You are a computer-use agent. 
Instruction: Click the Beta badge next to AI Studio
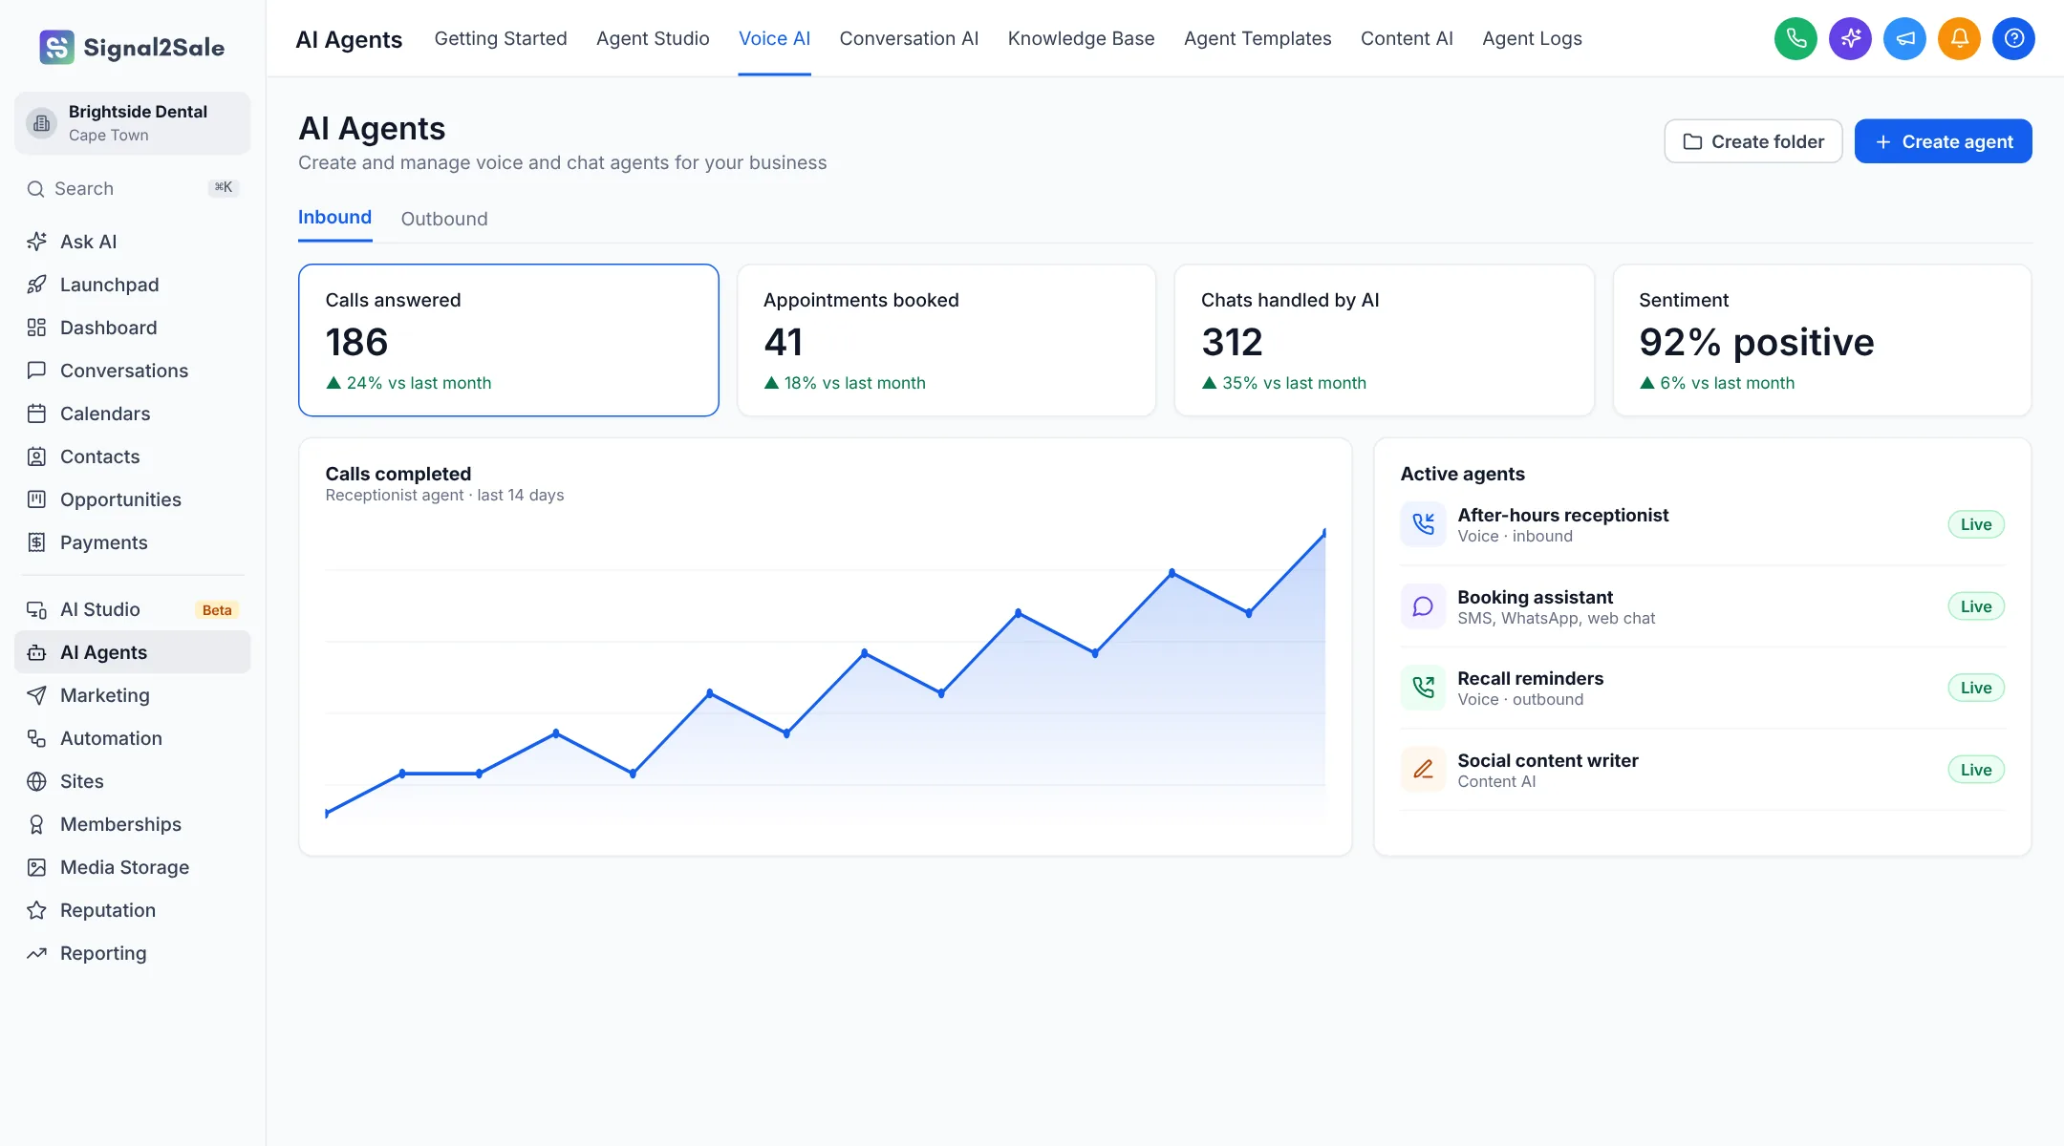(217, 609)
